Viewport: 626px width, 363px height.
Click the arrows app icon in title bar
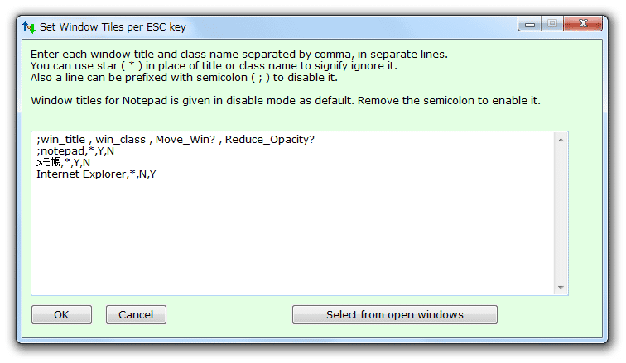click(x=29, y=27)
